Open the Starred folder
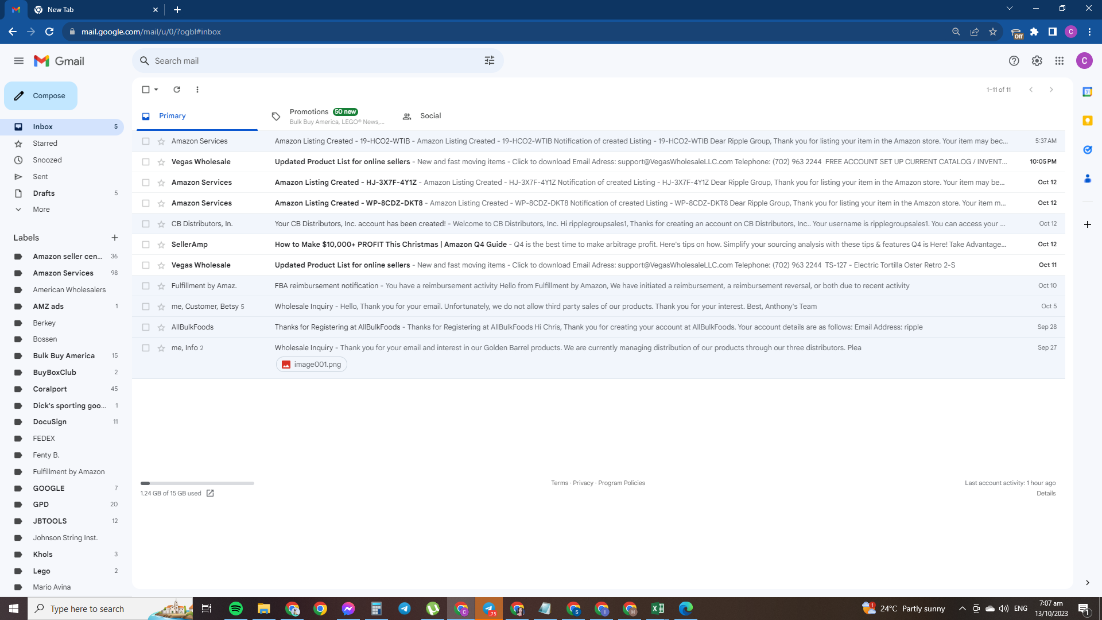 [x=45, y=144]
